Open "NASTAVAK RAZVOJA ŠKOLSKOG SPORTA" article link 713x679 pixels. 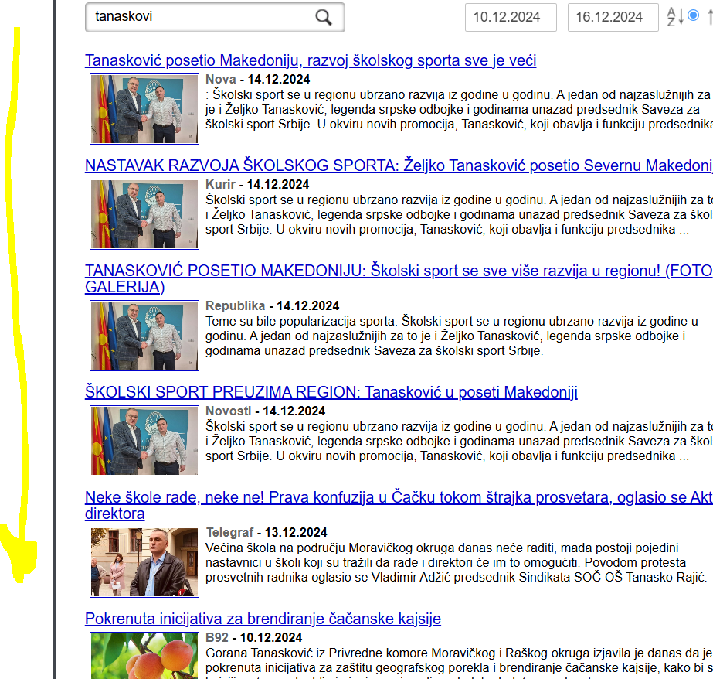[x=399, y=165]
